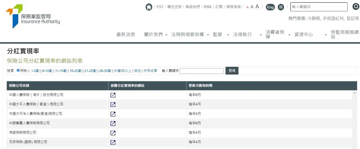Expand the 法例與規管架構 dropdown arrow
Screen dimensions: 360x149
pos(208,35)
